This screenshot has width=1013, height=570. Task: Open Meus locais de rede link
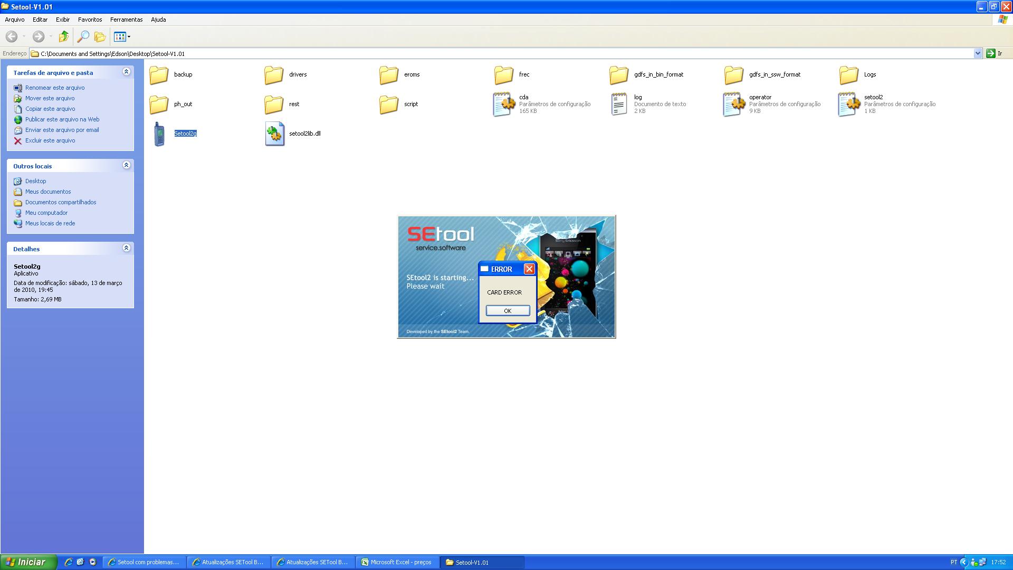pos(50,223)
